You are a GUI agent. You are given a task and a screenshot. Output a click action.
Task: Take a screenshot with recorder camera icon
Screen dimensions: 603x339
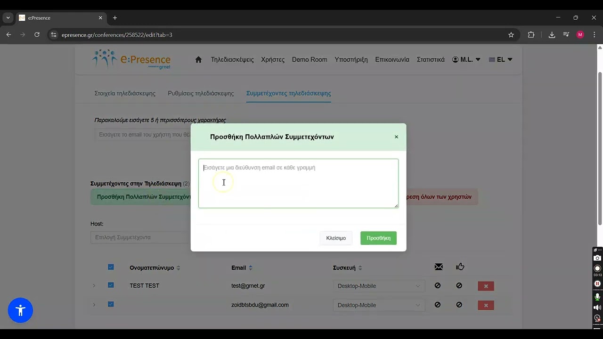tap(597, 258)
